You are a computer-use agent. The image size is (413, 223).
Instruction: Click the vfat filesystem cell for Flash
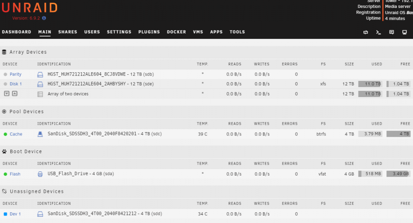click(x=322, y=174)
